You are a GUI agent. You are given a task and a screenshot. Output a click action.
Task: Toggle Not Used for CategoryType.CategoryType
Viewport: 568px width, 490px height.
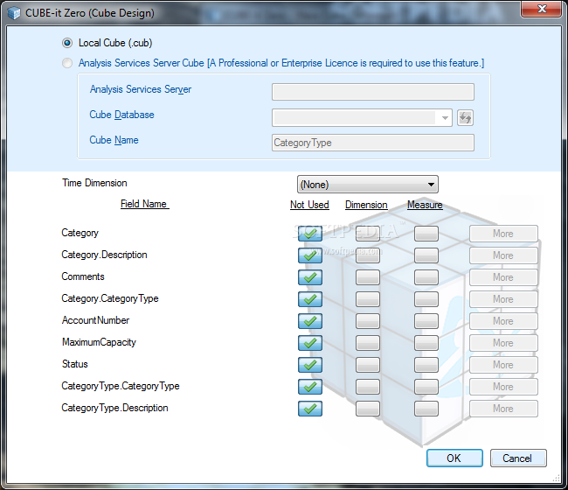310,387
